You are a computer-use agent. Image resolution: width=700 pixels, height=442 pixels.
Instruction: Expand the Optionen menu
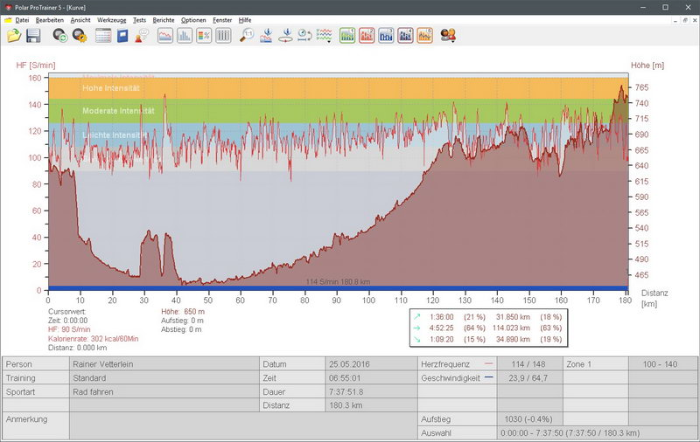193,19
